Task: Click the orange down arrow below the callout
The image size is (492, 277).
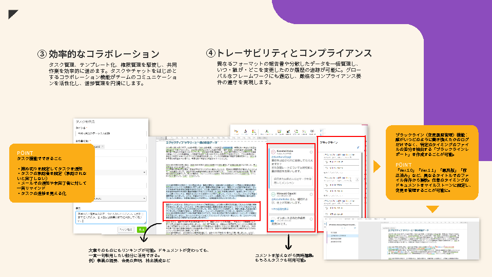Action: [x=434, y=209]
